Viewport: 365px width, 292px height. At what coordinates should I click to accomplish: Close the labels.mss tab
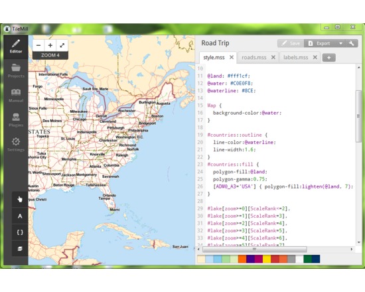tap(315, 57)
